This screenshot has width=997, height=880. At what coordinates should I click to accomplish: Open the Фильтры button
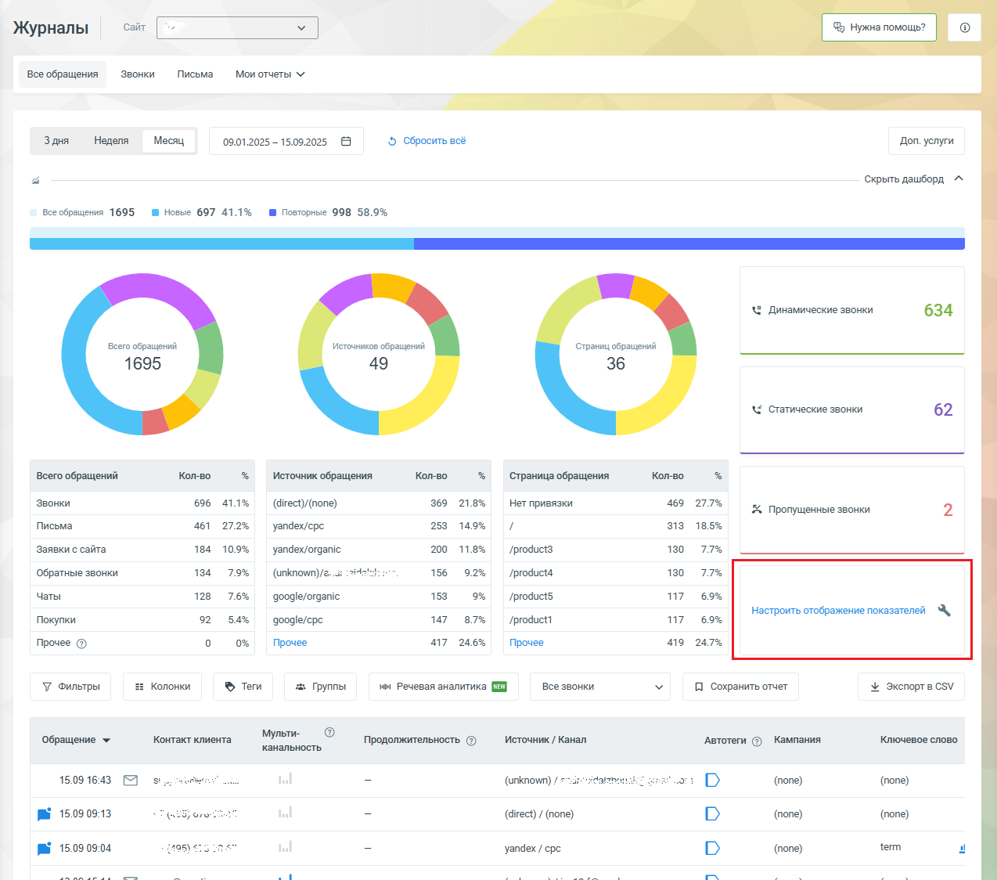point(70,687)
